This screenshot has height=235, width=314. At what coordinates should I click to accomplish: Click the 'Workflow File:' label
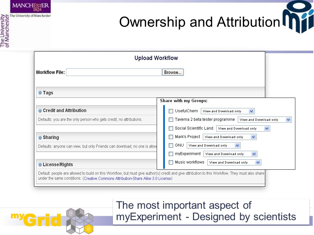coord(50,72)
